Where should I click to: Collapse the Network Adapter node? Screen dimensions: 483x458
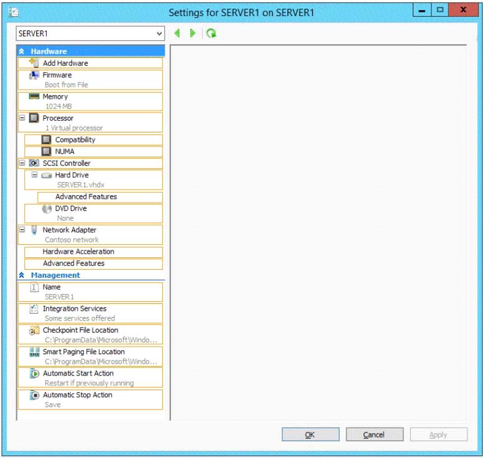(x=22, y=230)
